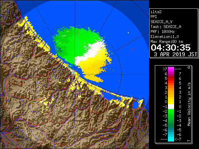Click the small red echo dot offshore

[133, 49]
